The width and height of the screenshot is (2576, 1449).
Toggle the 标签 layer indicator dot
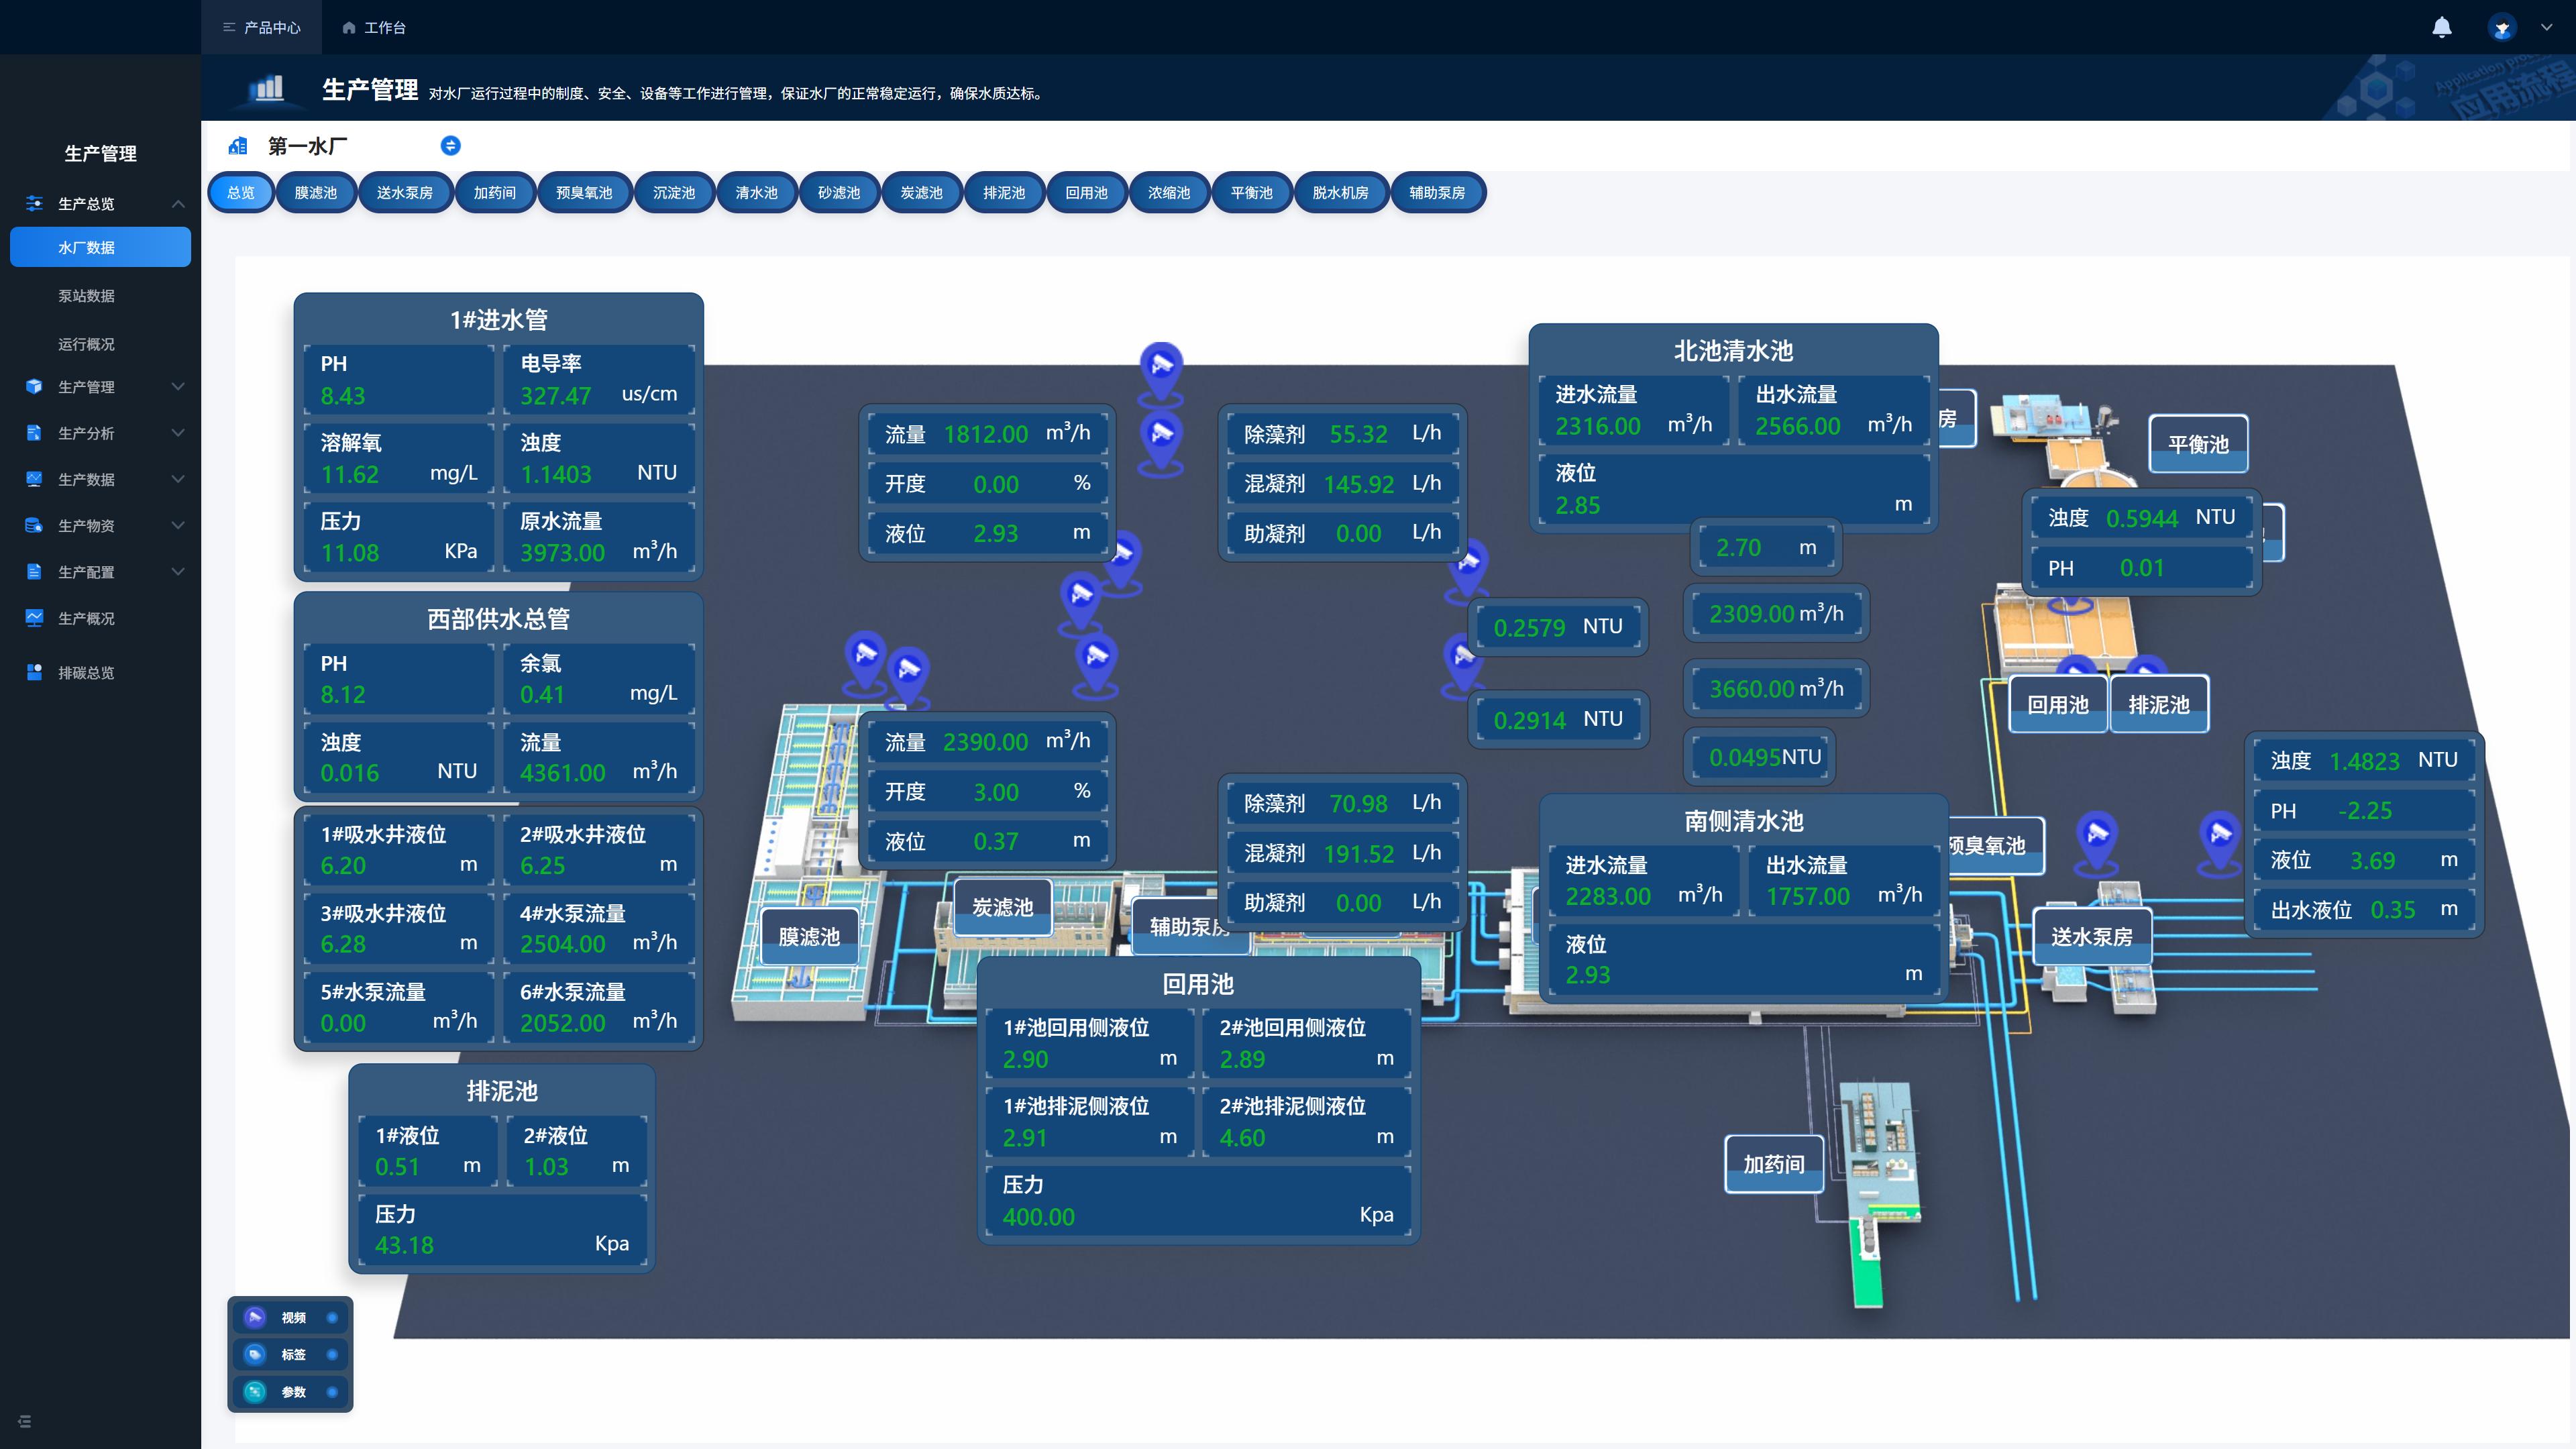pyautogui.click(x=332, y=1354)
